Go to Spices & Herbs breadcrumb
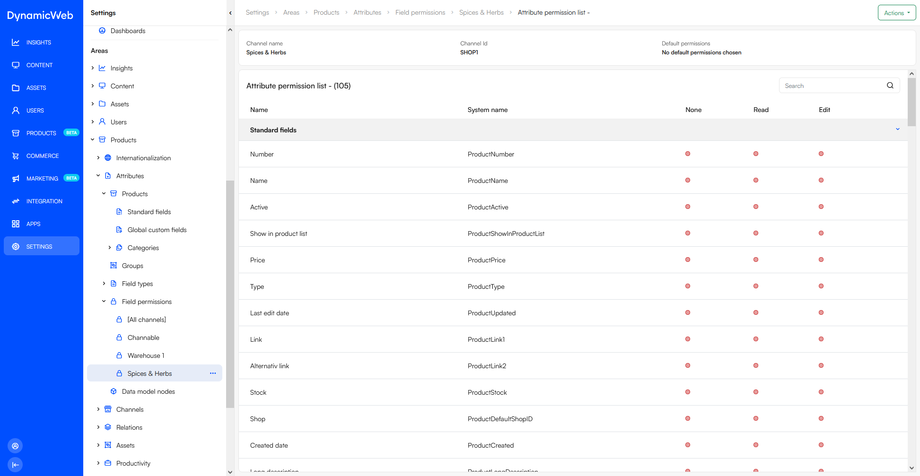Image resolution: width=920 pixels, height=476 pixels. tap(482, 13)
